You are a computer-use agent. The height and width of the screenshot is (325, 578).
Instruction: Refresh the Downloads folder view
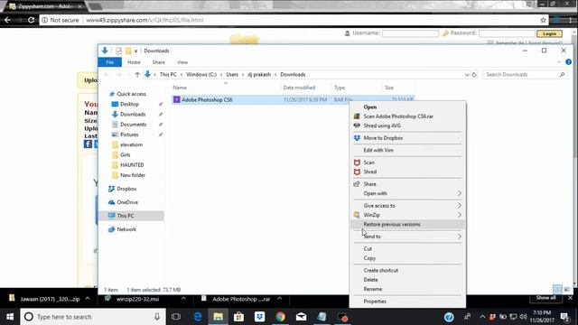point(474,74)
